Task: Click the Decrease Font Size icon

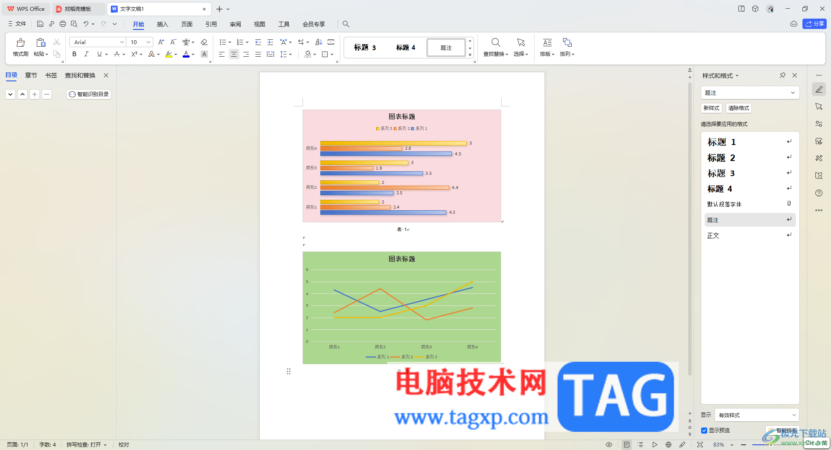Action: pyautogui.click(x=173, y=42)
